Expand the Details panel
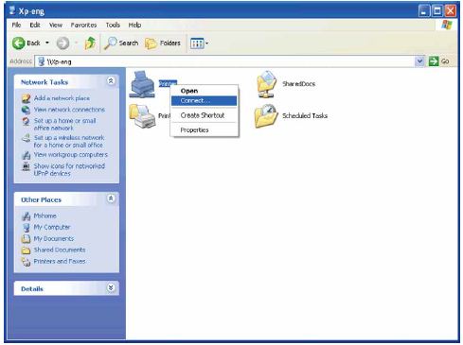This screenshot has height=345, width=463. point(111,288)
